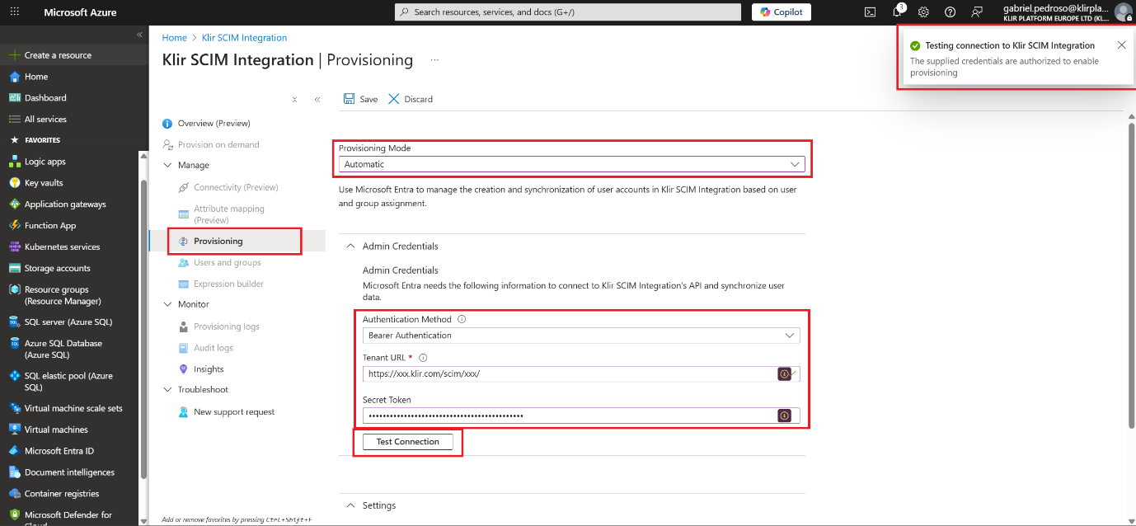Click the Test Connection button
The width and height of the screenshot is (1136, 526).
407,442
